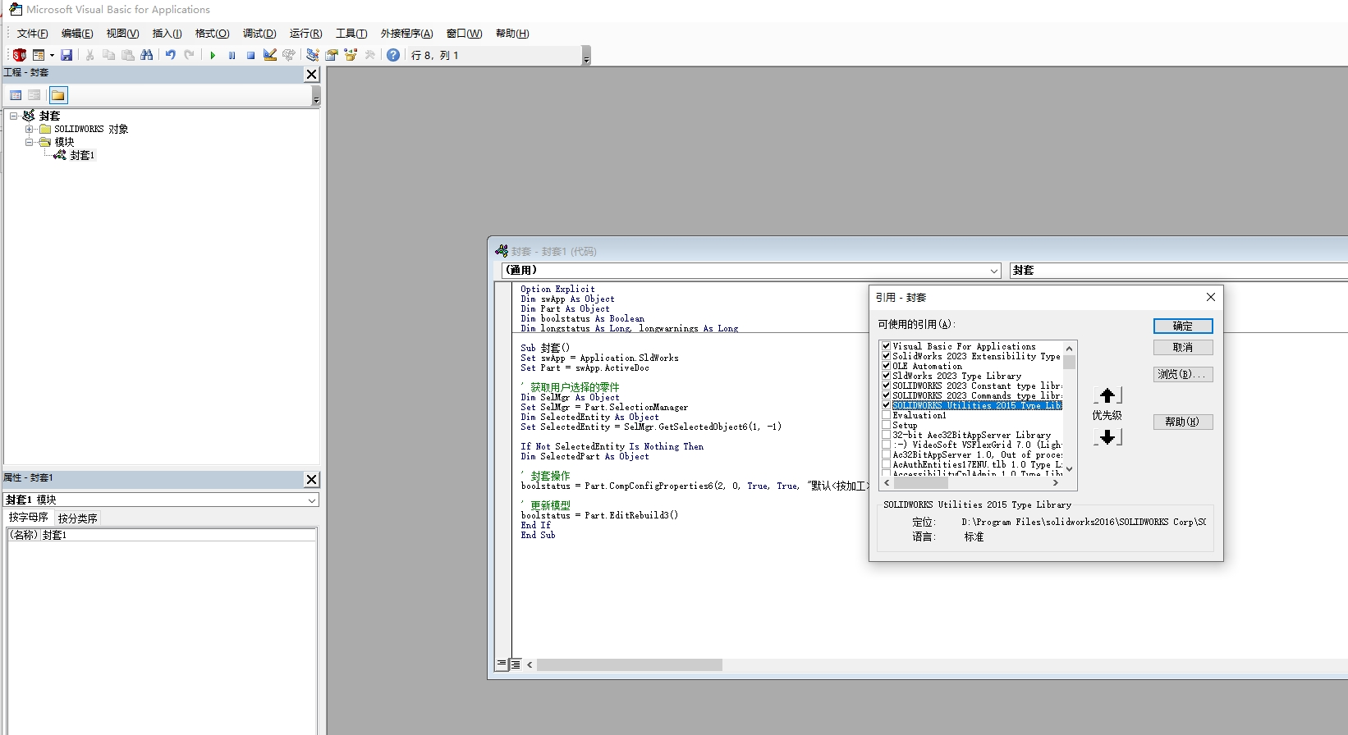Click the Redo arrow icon

point(190,55)
